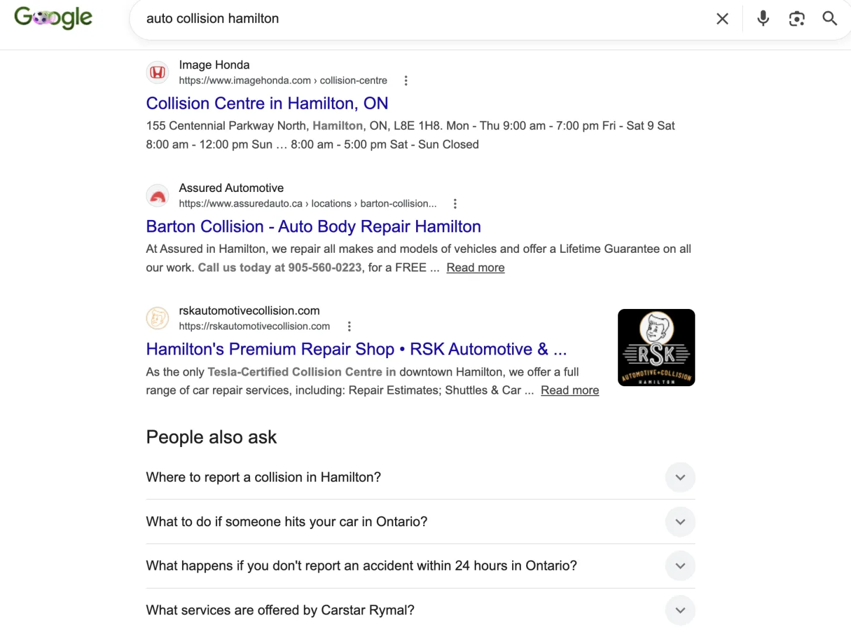Open 'Barton Collision - Auto Body Repair Hamilton' link

(313, 226)
